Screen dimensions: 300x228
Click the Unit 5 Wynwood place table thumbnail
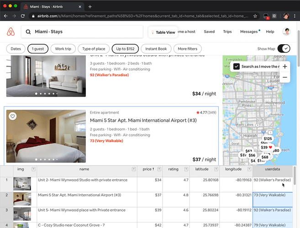22,214
